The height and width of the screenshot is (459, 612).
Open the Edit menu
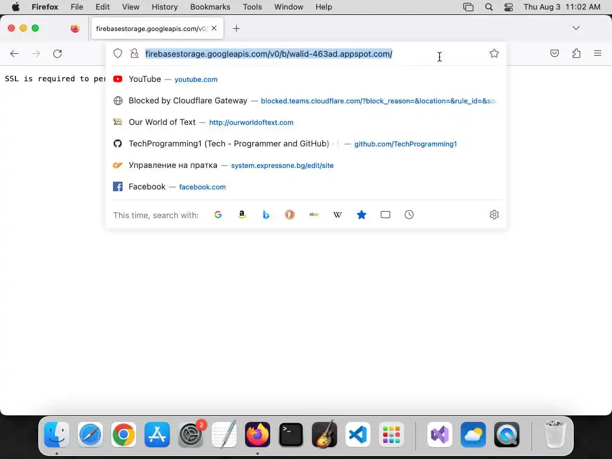click(x=102, y=7)
